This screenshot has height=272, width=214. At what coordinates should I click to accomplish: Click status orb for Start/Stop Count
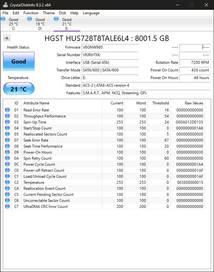pos(7,128)
